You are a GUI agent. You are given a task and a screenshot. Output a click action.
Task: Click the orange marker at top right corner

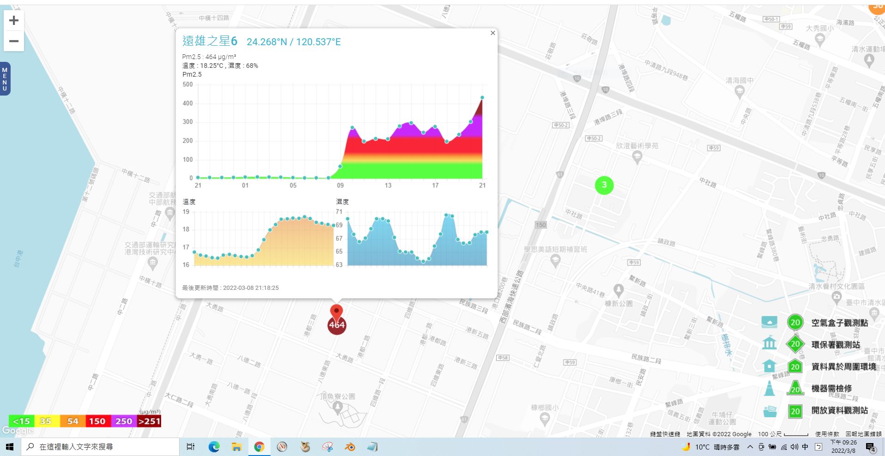coord(877,7)
